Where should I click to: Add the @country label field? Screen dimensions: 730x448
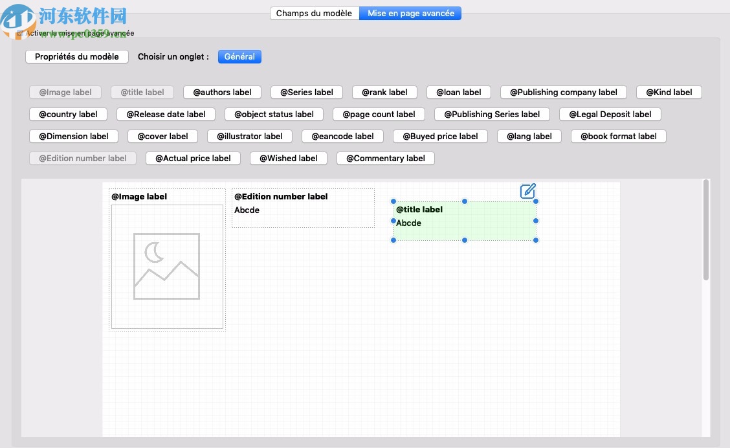tap(69, 114)
